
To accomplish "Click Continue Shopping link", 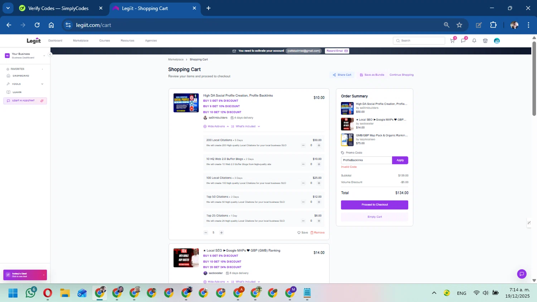I will tap(401, 75).
